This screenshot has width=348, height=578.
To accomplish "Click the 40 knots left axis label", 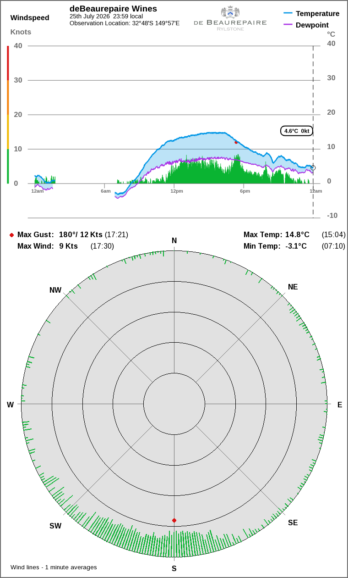I will coord(18,45).
